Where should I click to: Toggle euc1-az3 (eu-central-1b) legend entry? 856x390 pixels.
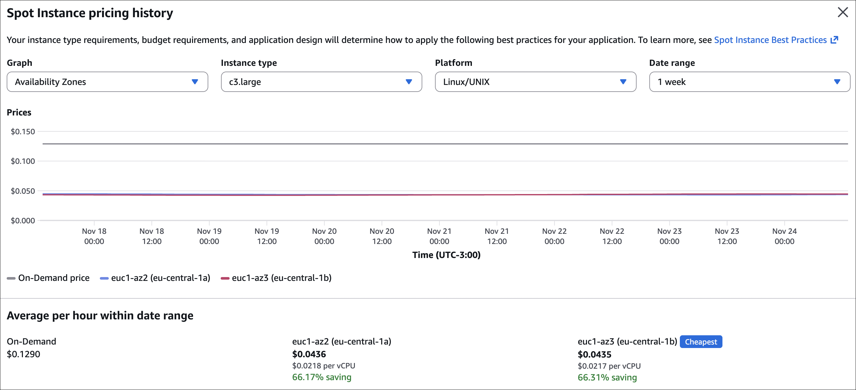(x=281, y=278)
